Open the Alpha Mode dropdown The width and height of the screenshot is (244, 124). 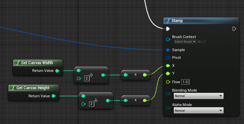click(199, 110)
